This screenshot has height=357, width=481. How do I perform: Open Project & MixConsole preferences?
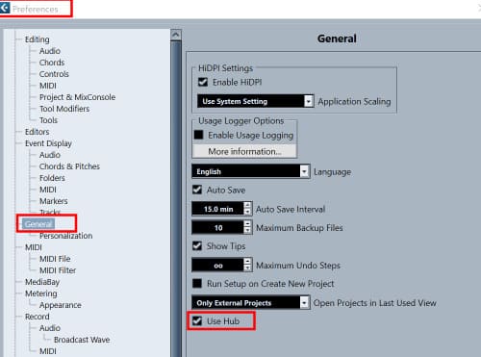click(x=77, y=97)
